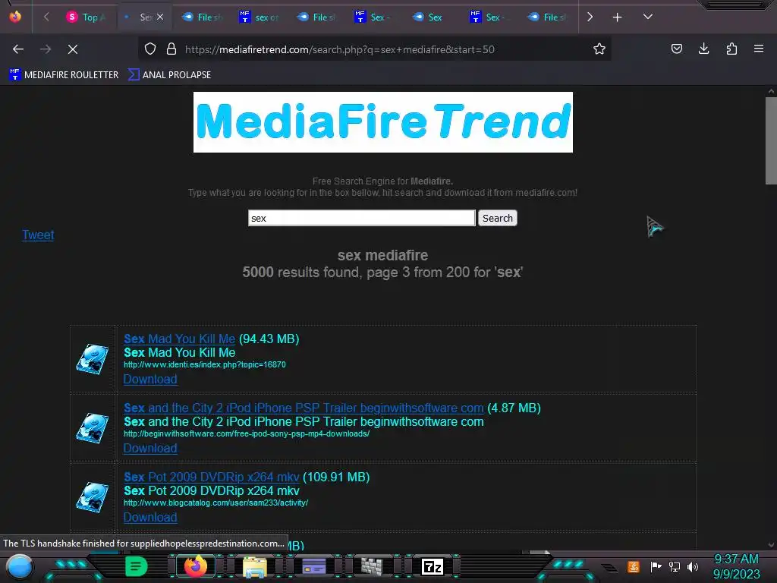
Task: Click the "5000 results found" text
Action: 302,273
